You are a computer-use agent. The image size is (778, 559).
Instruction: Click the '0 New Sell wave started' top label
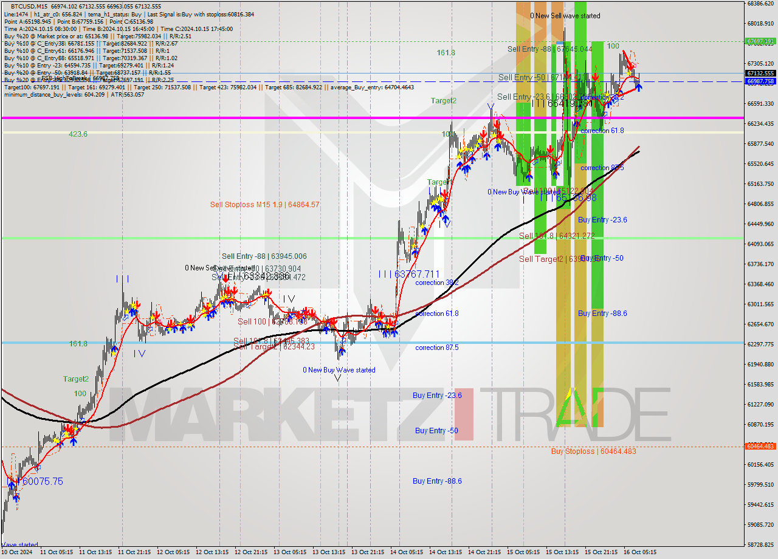pyautogui.click(x=565, y=16)
